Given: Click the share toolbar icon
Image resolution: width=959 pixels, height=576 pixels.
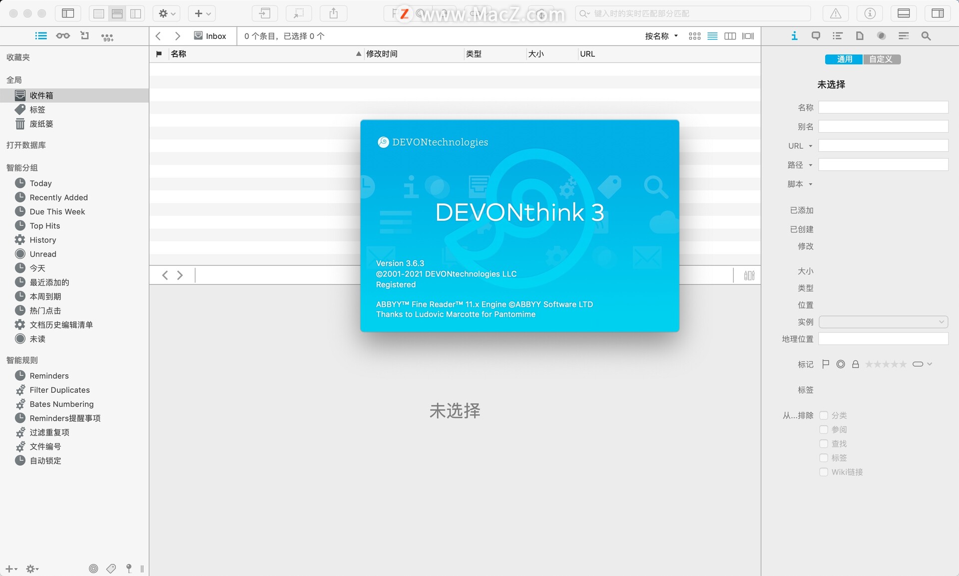Looking at the screenshot, I should click(x=334, y=13).
